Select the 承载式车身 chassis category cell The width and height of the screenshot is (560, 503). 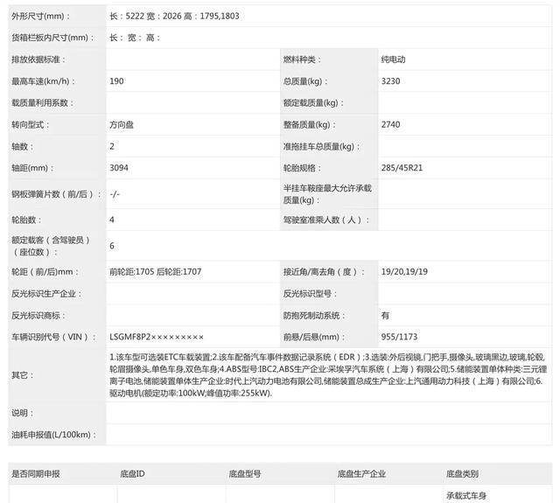(465, 496)
